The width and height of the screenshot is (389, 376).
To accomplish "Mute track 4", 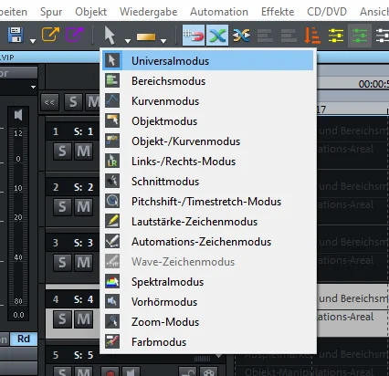I will coord(84,319).
